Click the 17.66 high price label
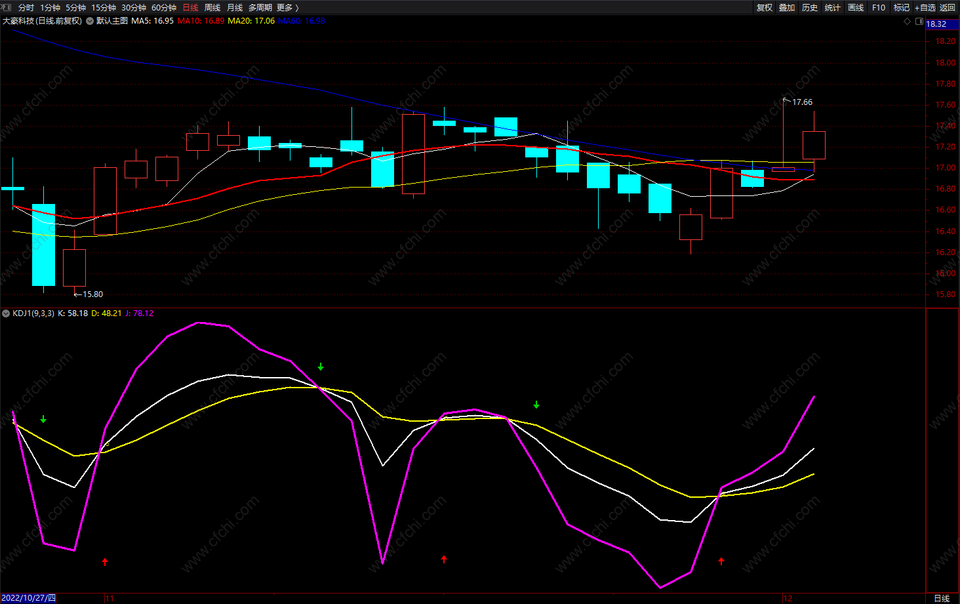960x604 pixels. tap(802, 102)
